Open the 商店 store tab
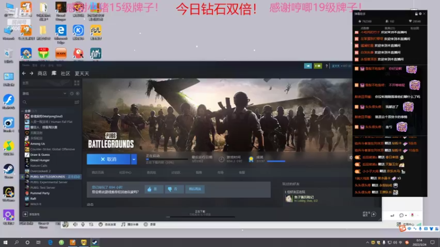This screenshot has height=247, width=440. [42, 74]
